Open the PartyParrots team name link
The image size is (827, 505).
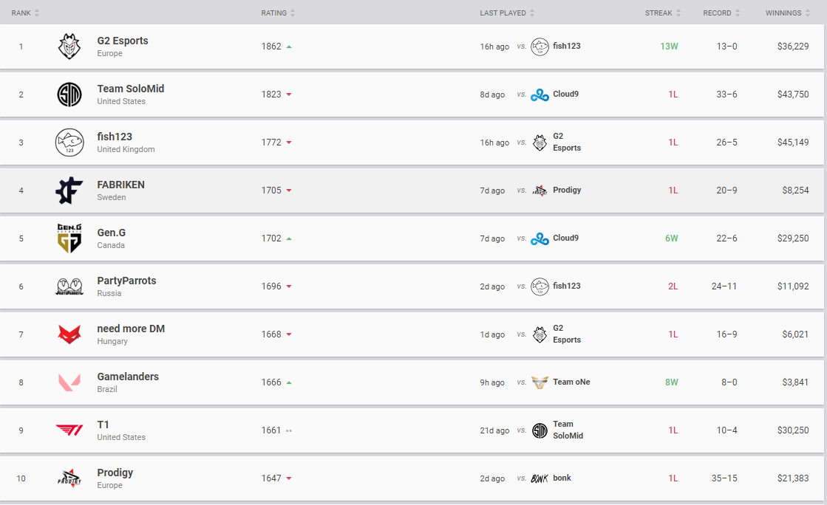click(126, 281)
